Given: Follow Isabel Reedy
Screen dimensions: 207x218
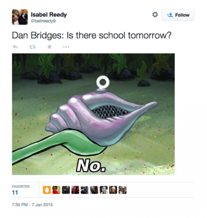Looking at the screenshot, I should coord(178,15).
